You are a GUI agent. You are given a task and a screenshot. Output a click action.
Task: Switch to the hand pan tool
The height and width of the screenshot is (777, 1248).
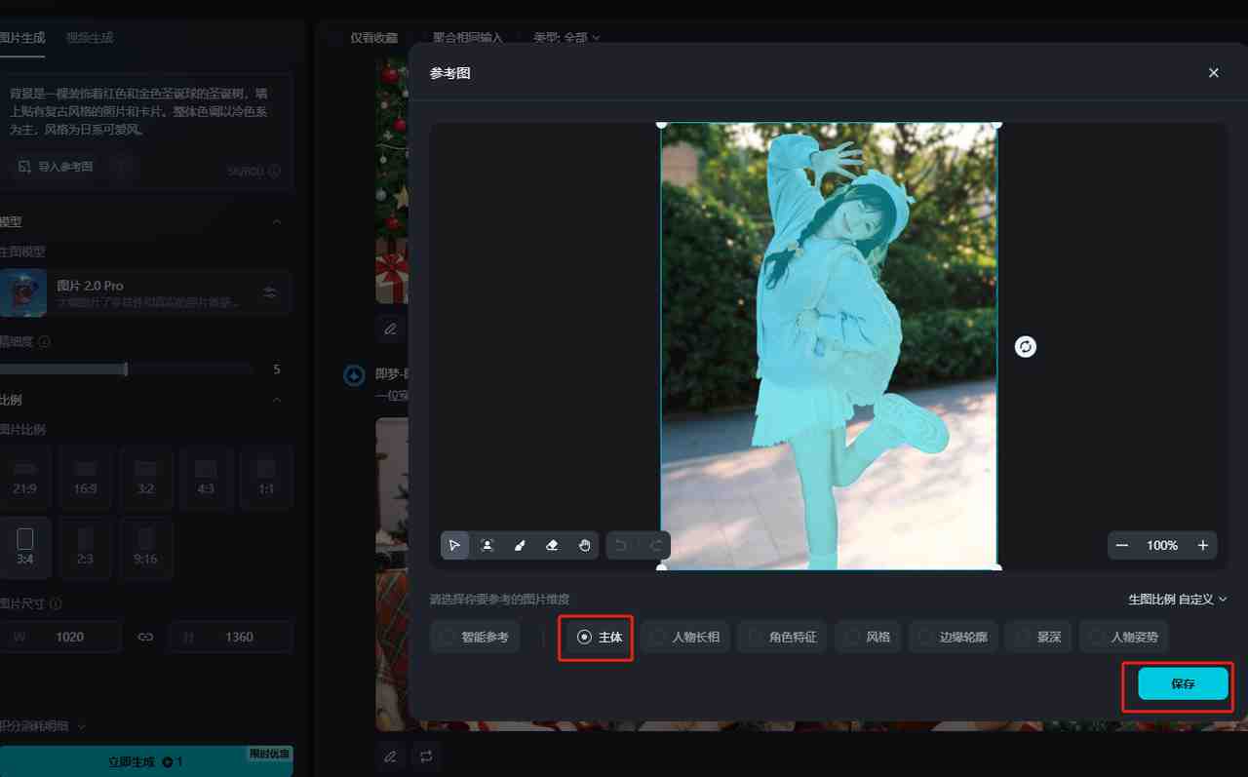coord(584,545)
